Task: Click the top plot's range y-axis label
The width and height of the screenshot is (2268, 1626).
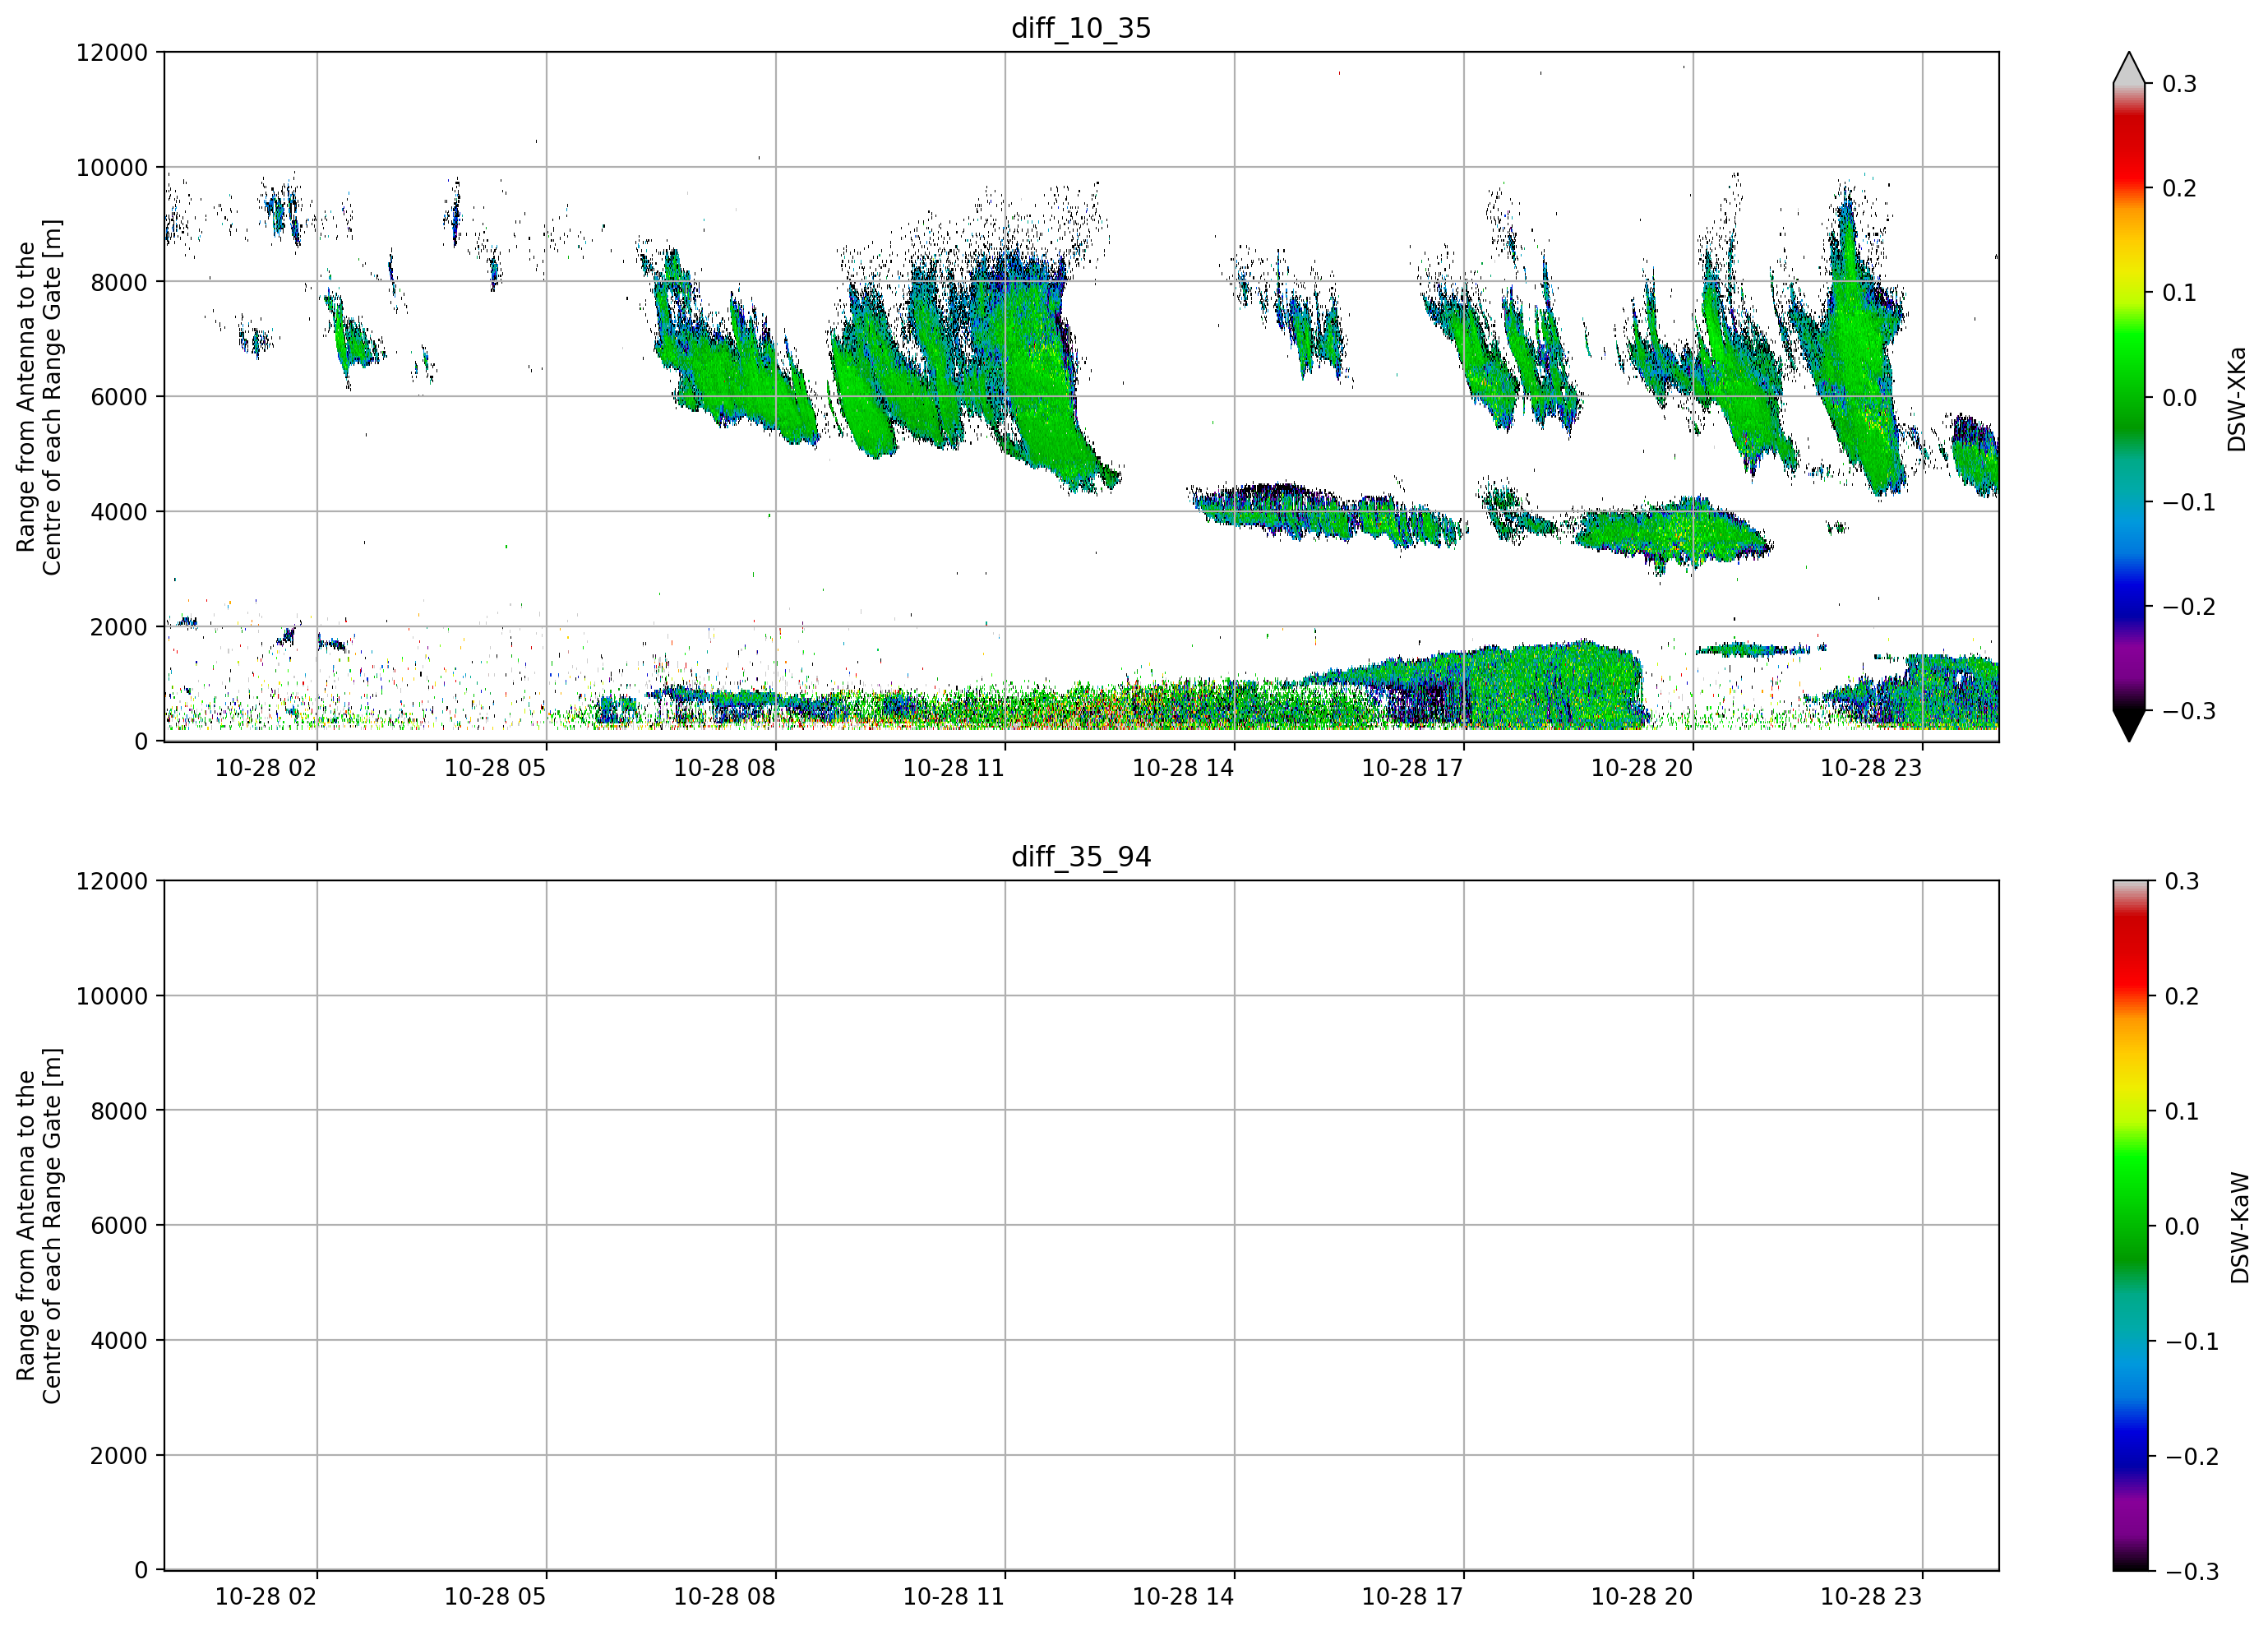Action: click(39, 397)
